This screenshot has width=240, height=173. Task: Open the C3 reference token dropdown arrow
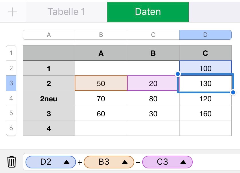coord(183,162)
